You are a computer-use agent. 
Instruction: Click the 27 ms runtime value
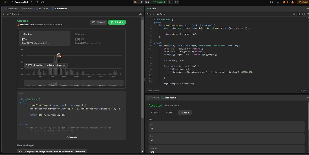25,39
